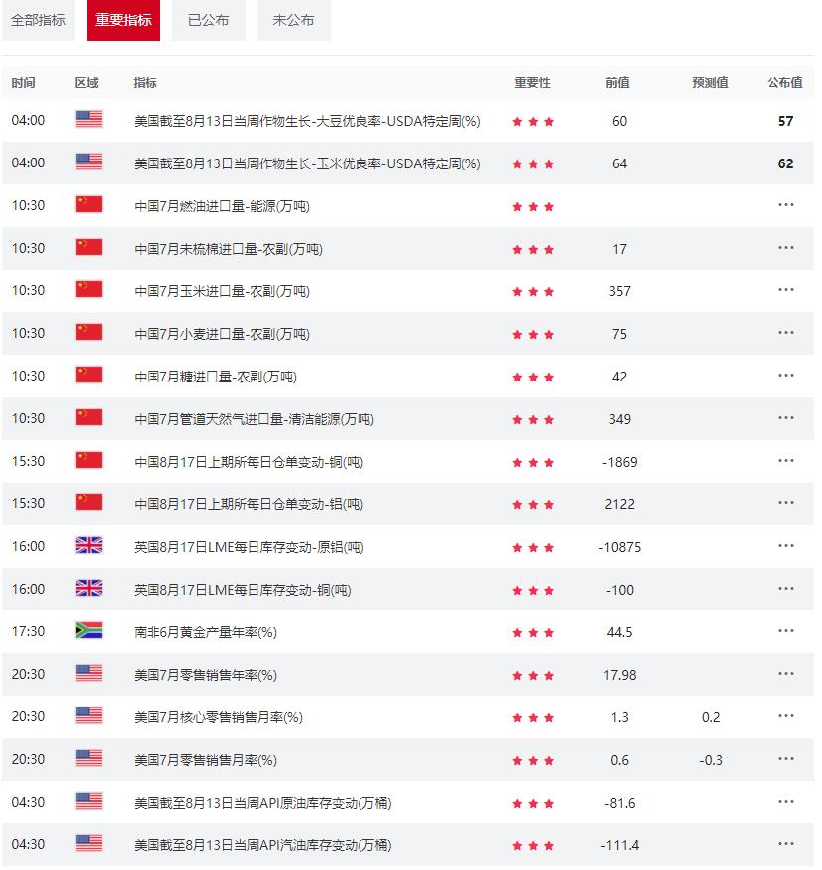
Task: Click the three-star importance icons for 美国7月零售销售年率
Action: [534, 674]
